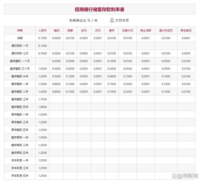The height and width of the screenshot is (183, 202).
Task: Click the 整存整取 二年 row label
Action: click(20, 92)
